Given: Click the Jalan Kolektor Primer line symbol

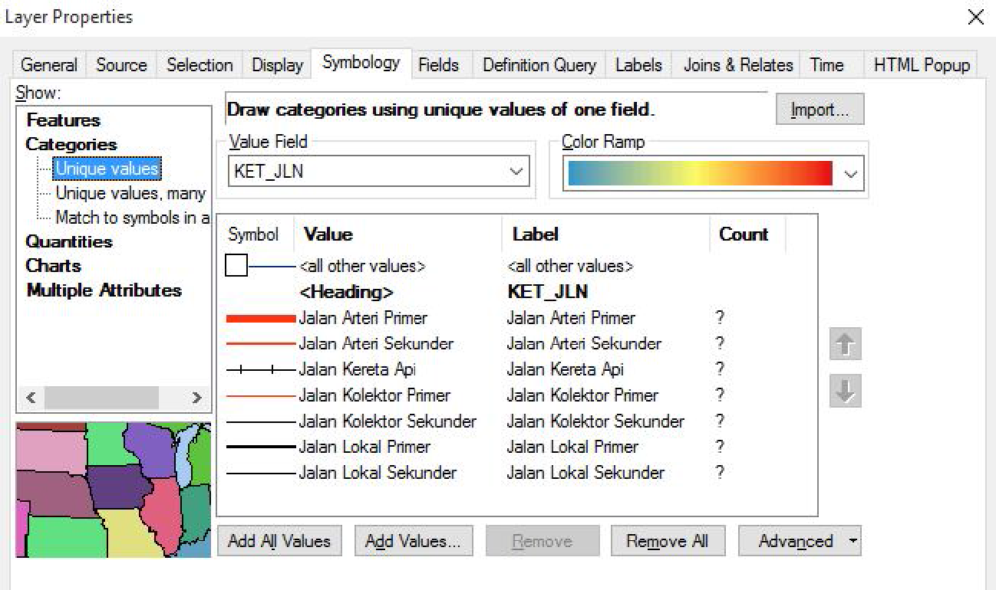Looking at the screenshot, I should [x=261, y=395].
